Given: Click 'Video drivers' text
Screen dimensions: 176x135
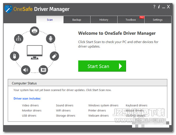Looking at the screenshot, I should tap(30, 105).
